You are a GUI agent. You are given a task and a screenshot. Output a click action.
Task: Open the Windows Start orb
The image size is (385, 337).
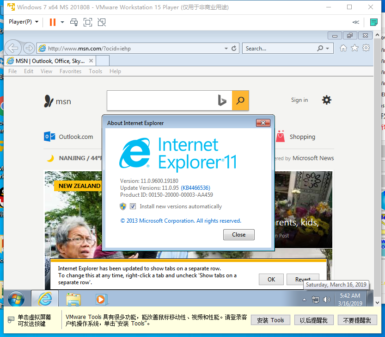[16, 299]
